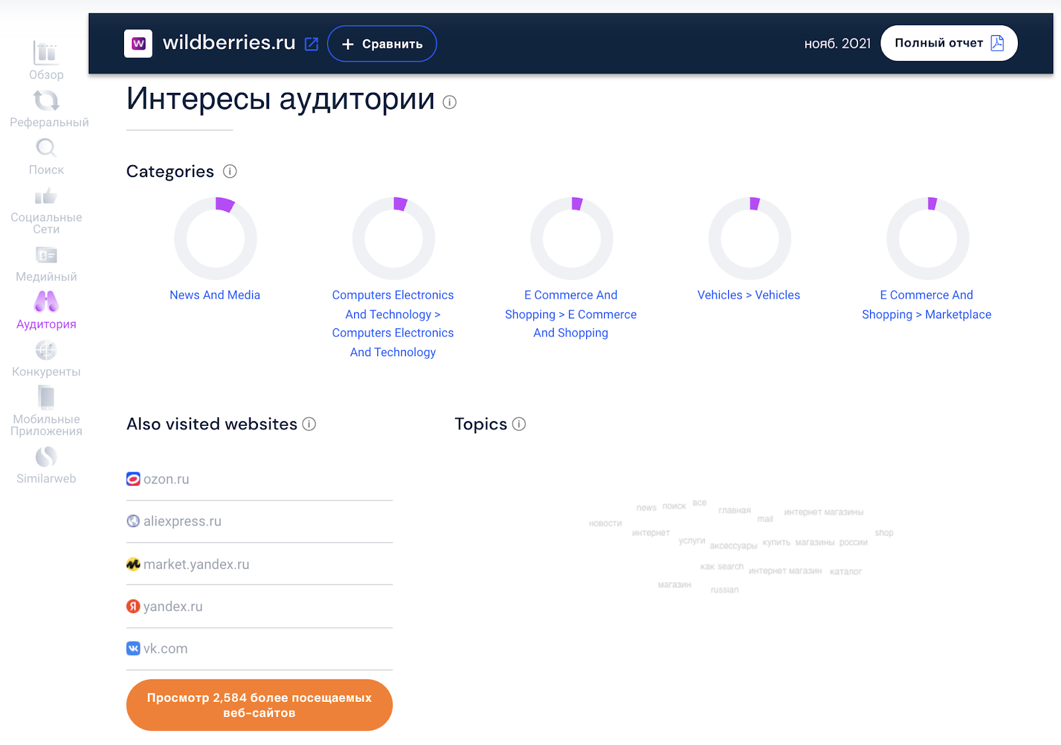Open wildberries.ru external link icon
The width and height of the screenshot is (1061, 745).
[x=312, y=44]
